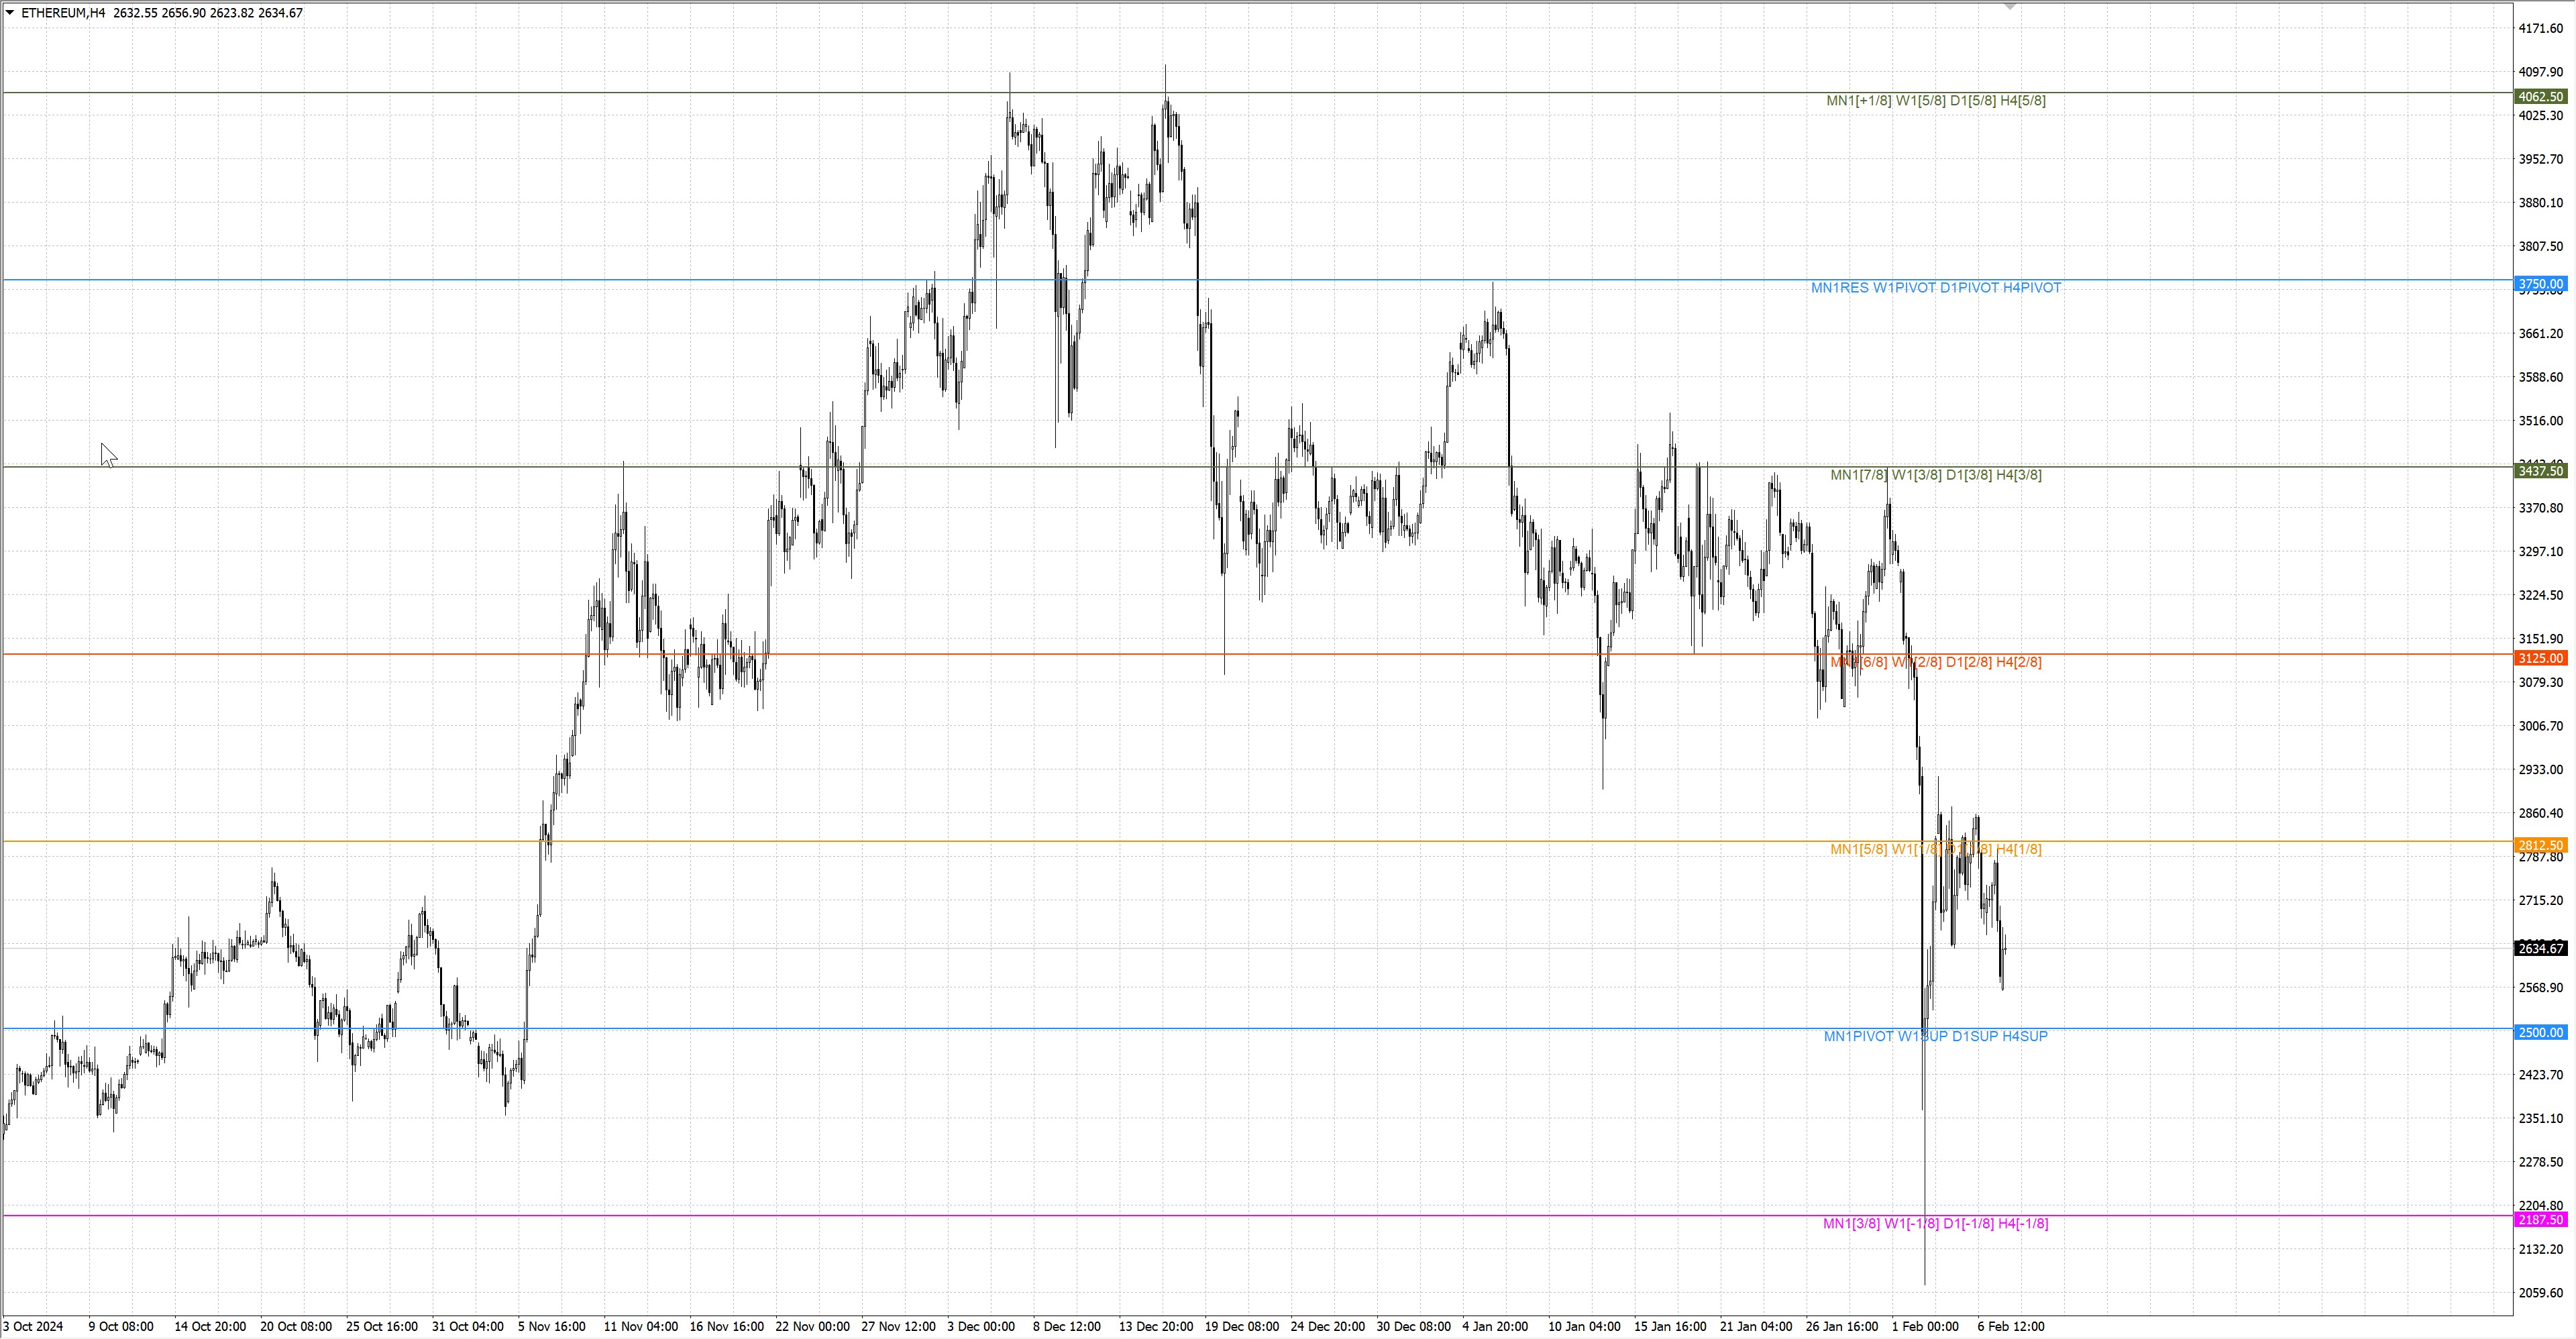Click the 3 Oct 2024 date label
The width and height of the screenshot is (2576, 1339).
[33, 1327]
